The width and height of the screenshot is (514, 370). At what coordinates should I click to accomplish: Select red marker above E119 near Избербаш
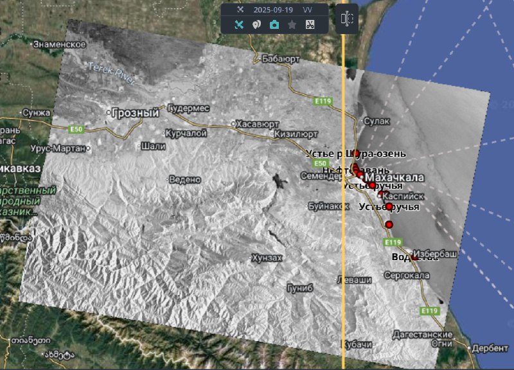[389, 224]
